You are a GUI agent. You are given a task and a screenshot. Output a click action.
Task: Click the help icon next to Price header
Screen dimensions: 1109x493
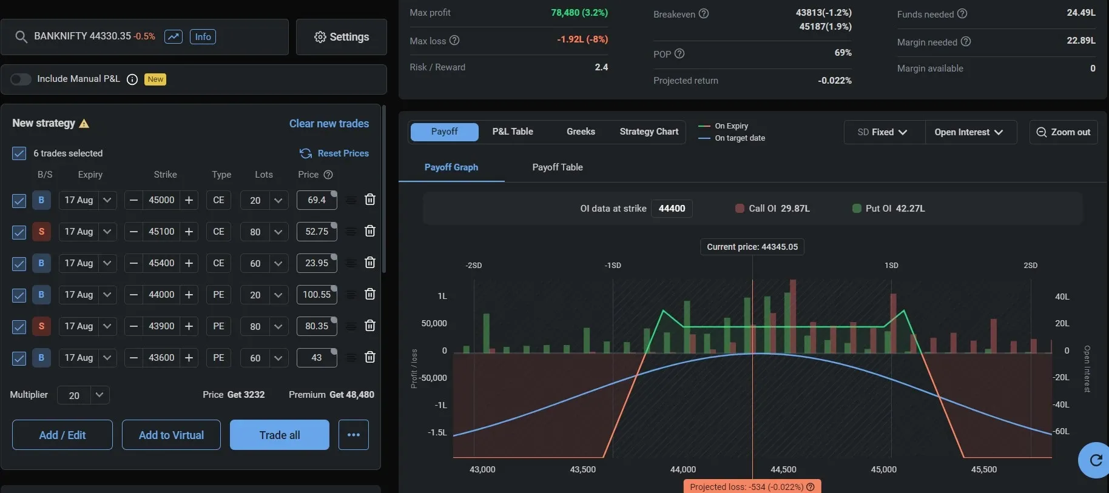pyautogui.click(x=328, y=175)
